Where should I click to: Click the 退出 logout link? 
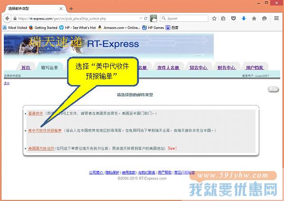pos(7,84)
